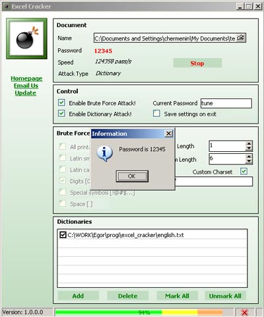Image resolution: width=264 pixels, height=317 pixels.
Task: Click the Current Password field
Action: 226,103
